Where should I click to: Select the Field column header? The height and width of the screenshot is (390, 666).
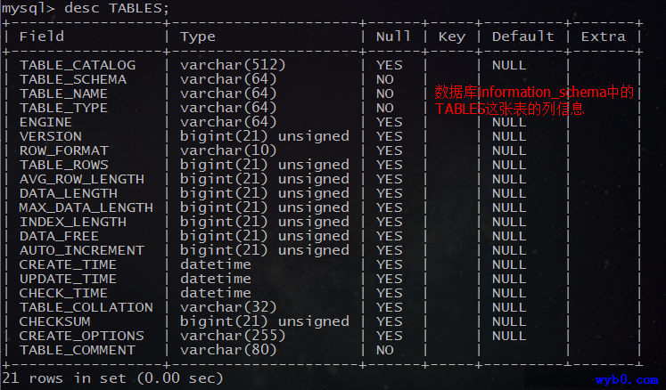[42, 37]
